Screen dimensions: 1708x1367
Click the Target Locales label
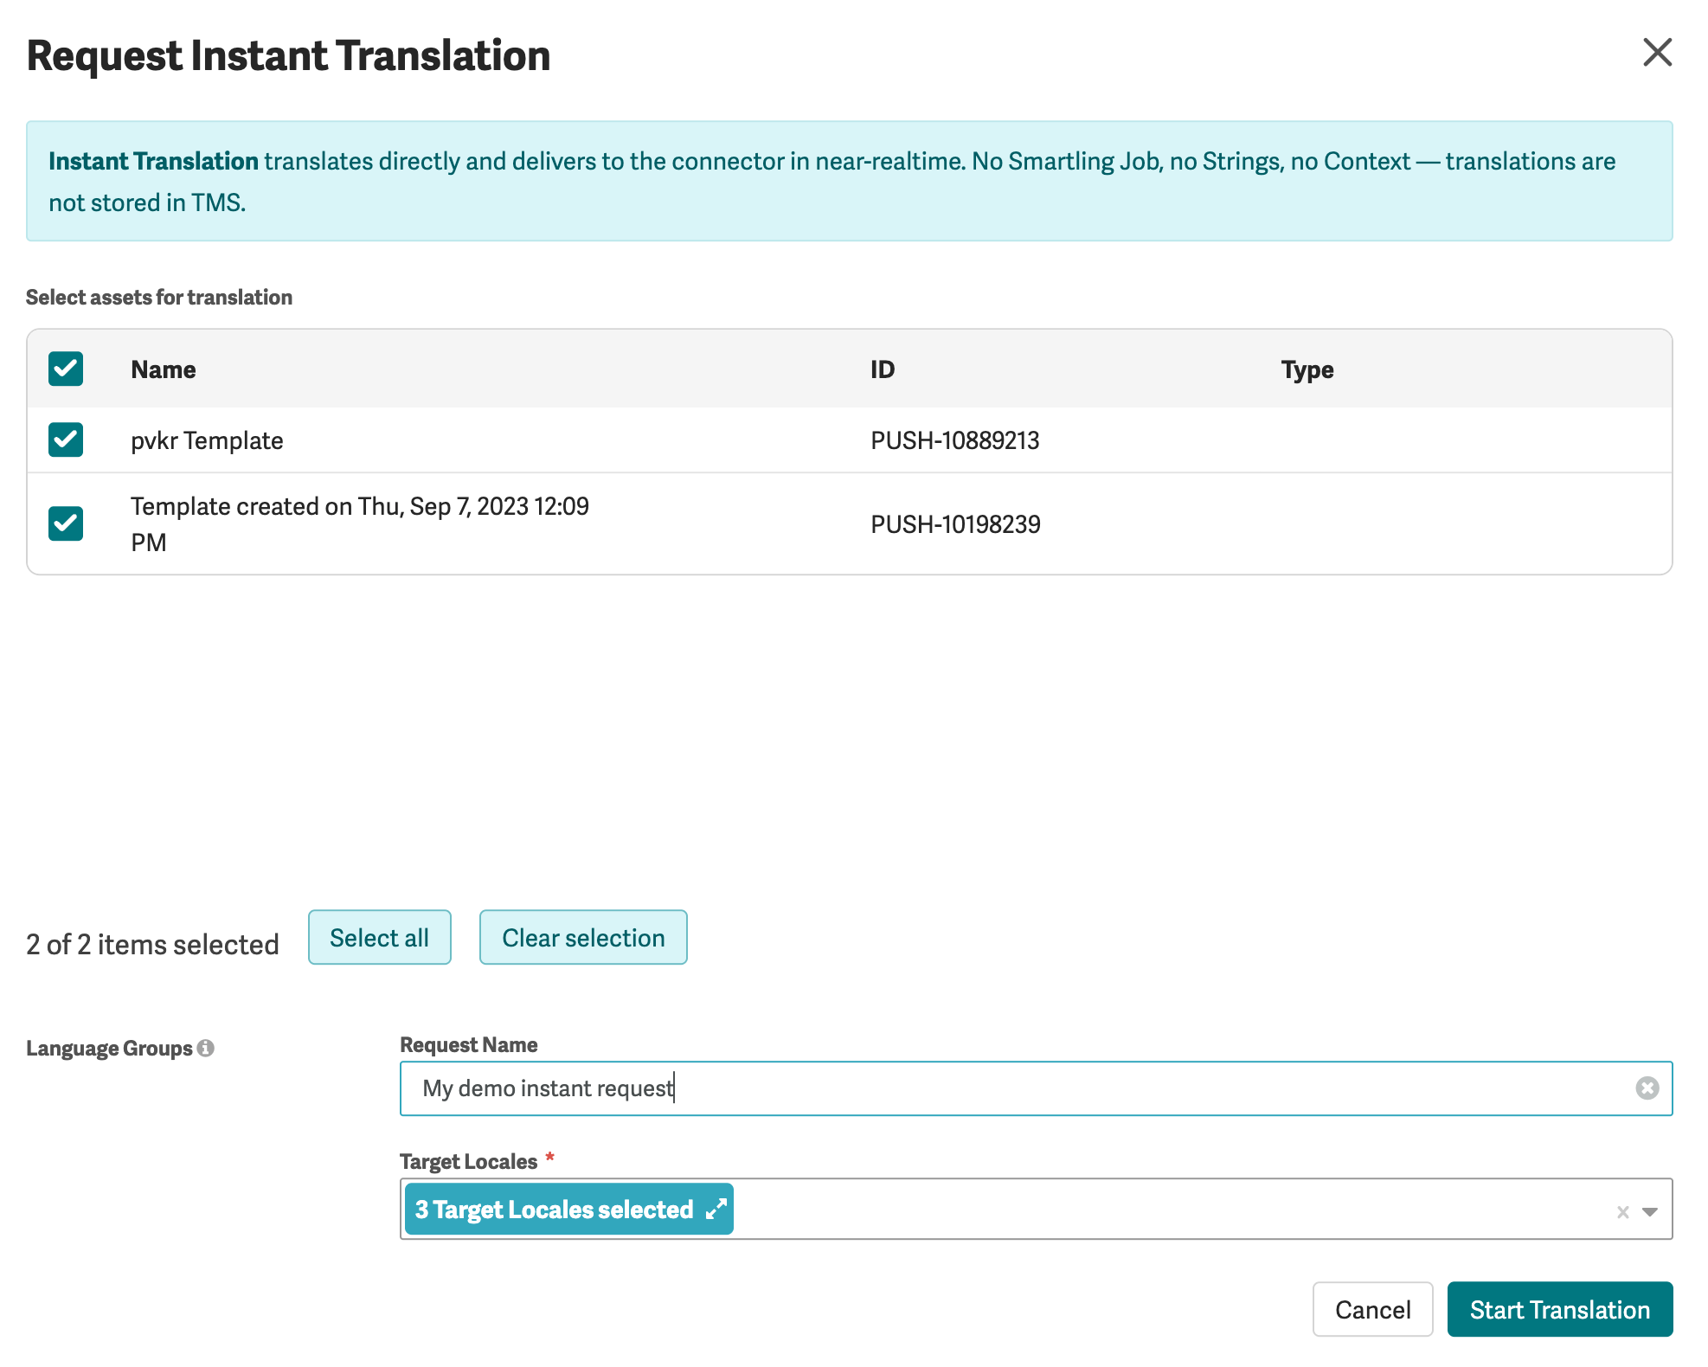tap(469, 1161)
